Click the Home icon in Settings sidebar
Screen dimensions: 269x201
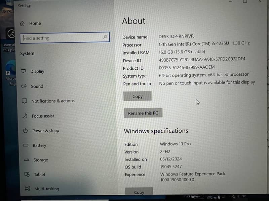tap(22, 23)
